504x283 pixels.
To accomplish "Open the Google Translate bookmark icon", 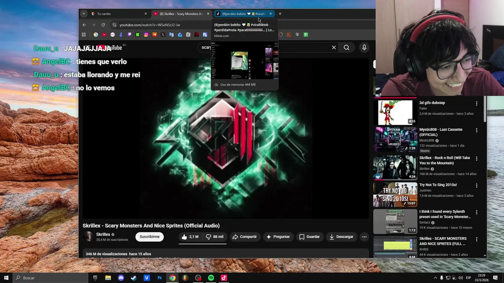I will (171, 35).
